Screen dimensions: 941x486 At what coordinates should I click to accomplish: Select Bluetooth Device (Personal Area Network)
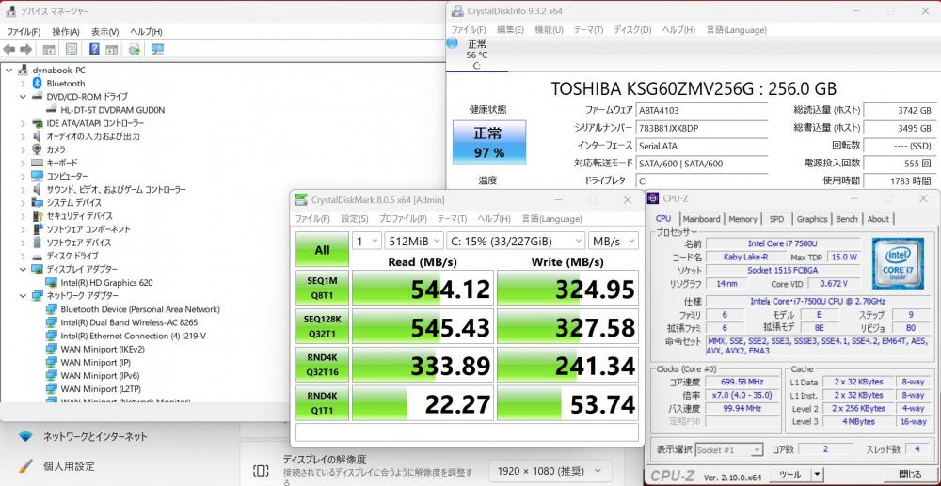140,309
